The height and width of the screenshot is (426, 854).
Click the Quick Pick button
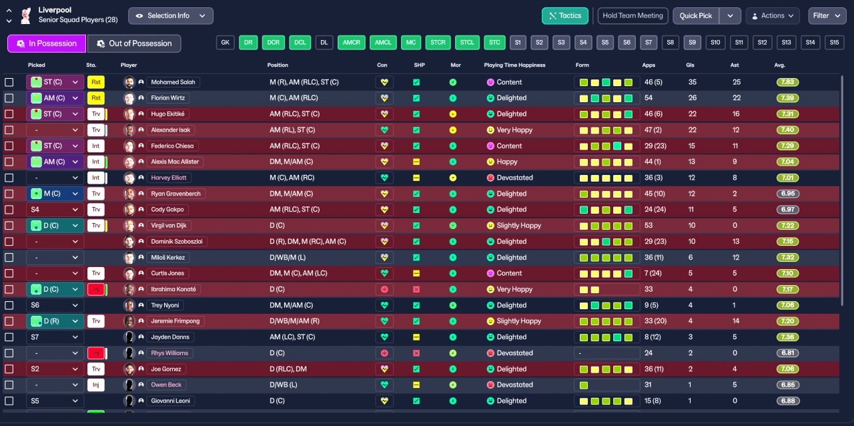(696, 15)
